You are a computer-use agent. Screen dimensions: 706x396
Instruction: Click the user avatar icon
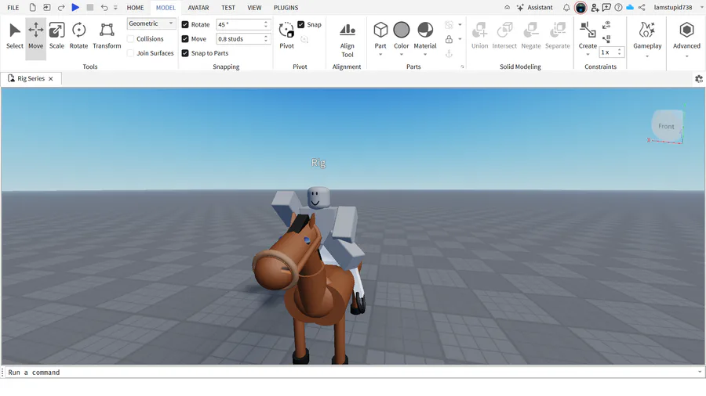tap(580, 8)
